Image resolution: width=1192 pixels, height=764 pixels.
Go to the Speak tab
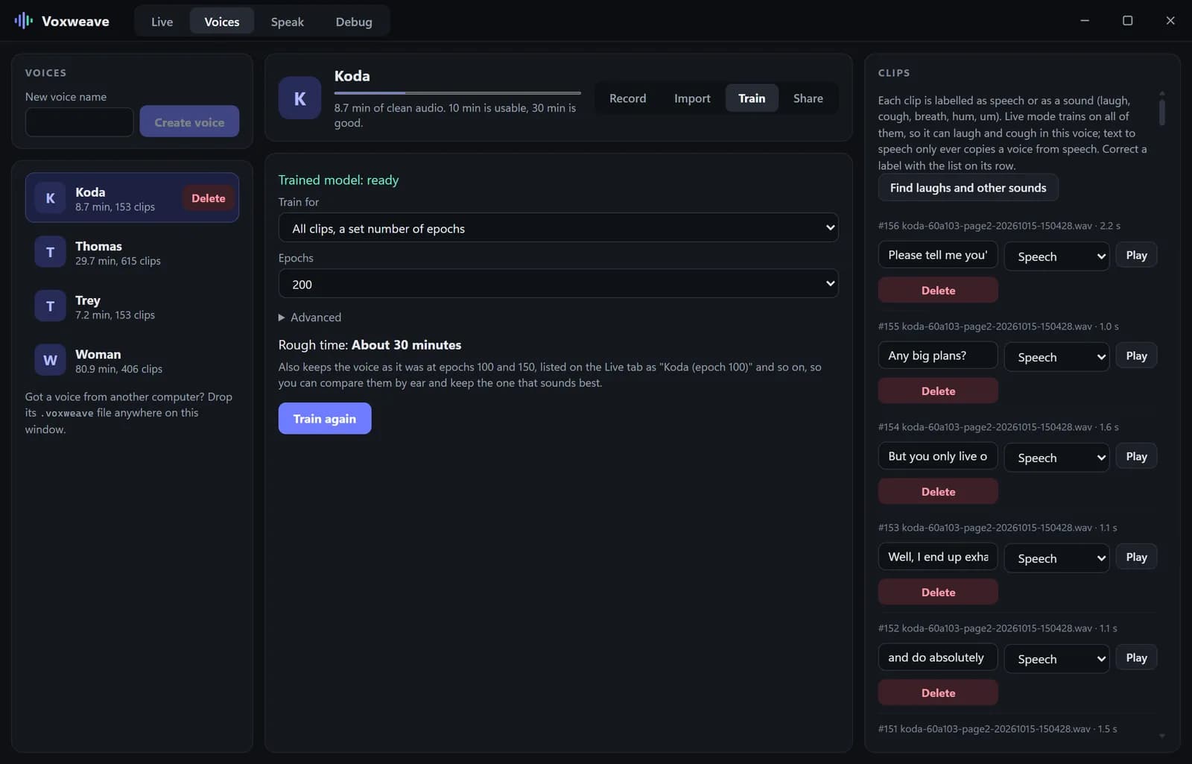click(x=287, y=22)
